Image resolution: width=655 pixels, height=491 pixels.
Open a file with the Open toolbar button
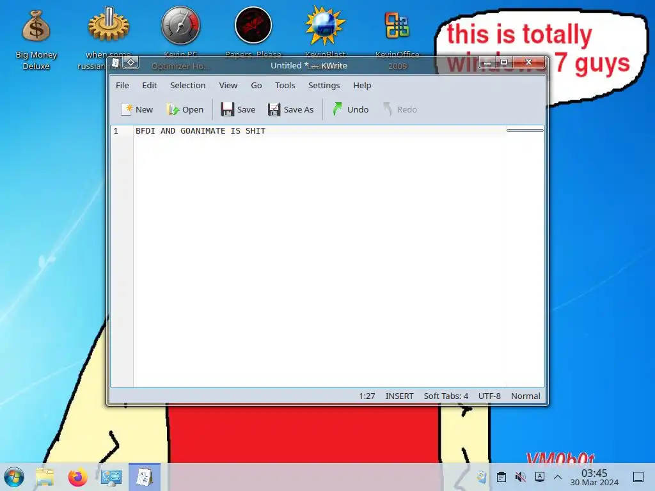(x=185, y=109)
